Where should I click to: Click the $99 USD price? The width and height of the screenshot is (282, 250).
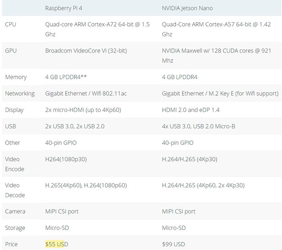pos(173,244)
